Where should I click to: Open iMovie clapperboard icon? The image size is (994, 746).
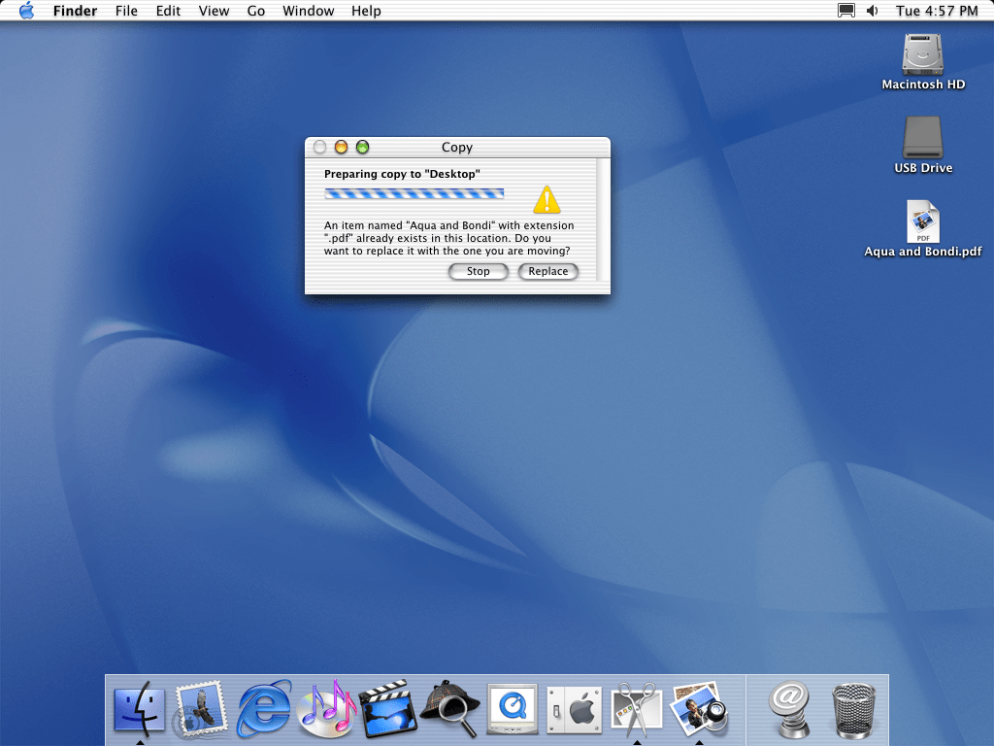point(388,709)
